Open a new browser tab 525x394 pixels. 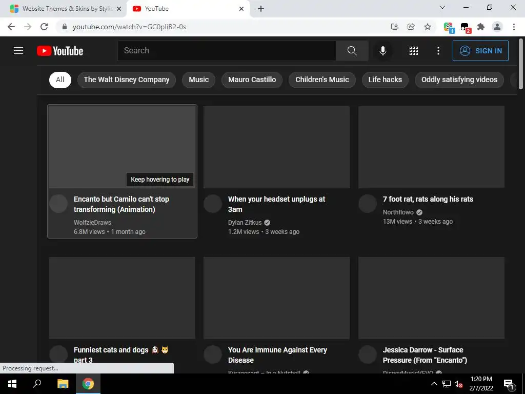tap(261, 9)
